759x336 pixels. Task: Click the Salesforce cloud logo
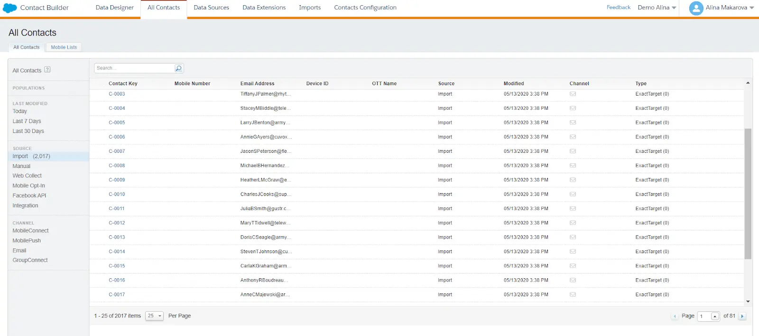tap(10, 8)
